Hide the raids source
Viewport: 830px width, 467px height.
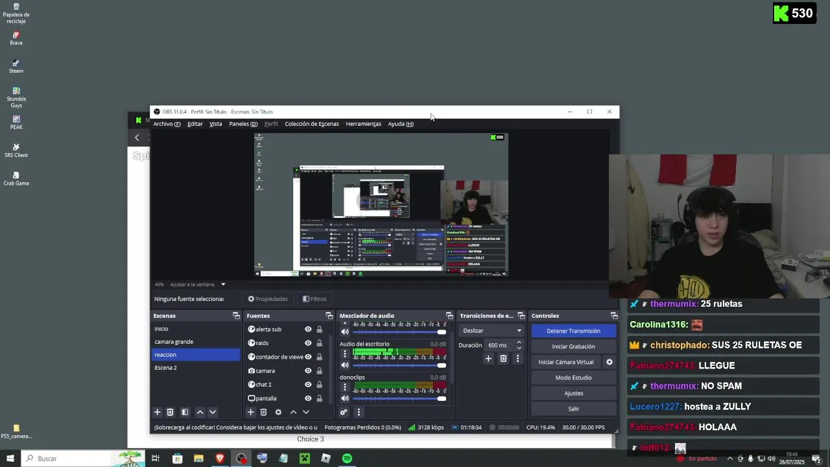pos(308,343)
